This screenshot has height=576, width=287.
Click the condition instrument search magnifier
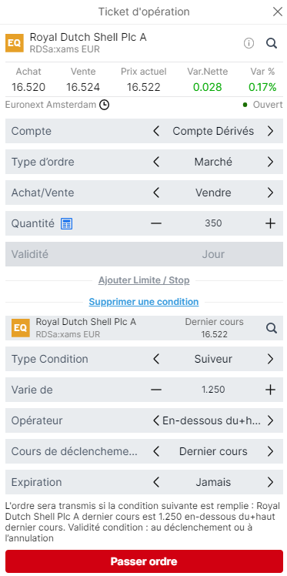271,328
